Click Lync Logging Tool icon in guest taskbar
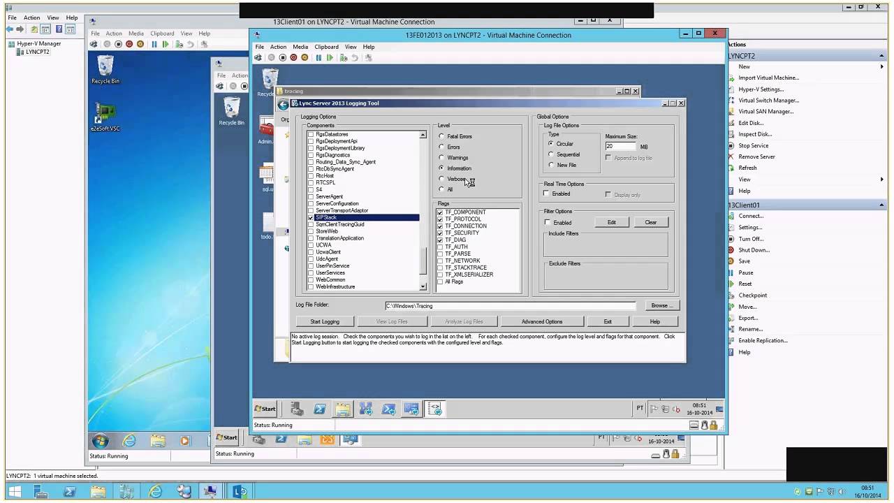The height and width of the screenshot is (503, 894). [434, 409]
